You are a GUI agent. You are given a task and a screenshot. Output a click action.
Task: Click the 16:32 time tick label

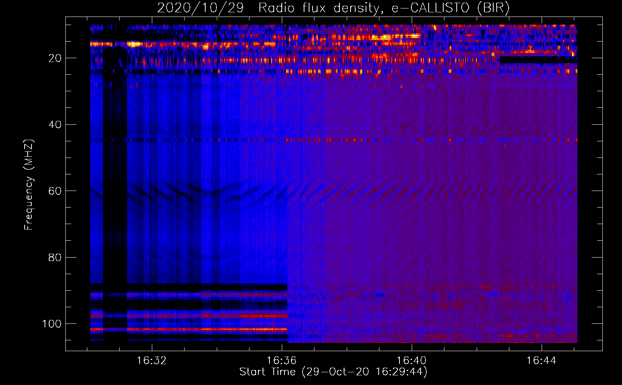(152, 361)
